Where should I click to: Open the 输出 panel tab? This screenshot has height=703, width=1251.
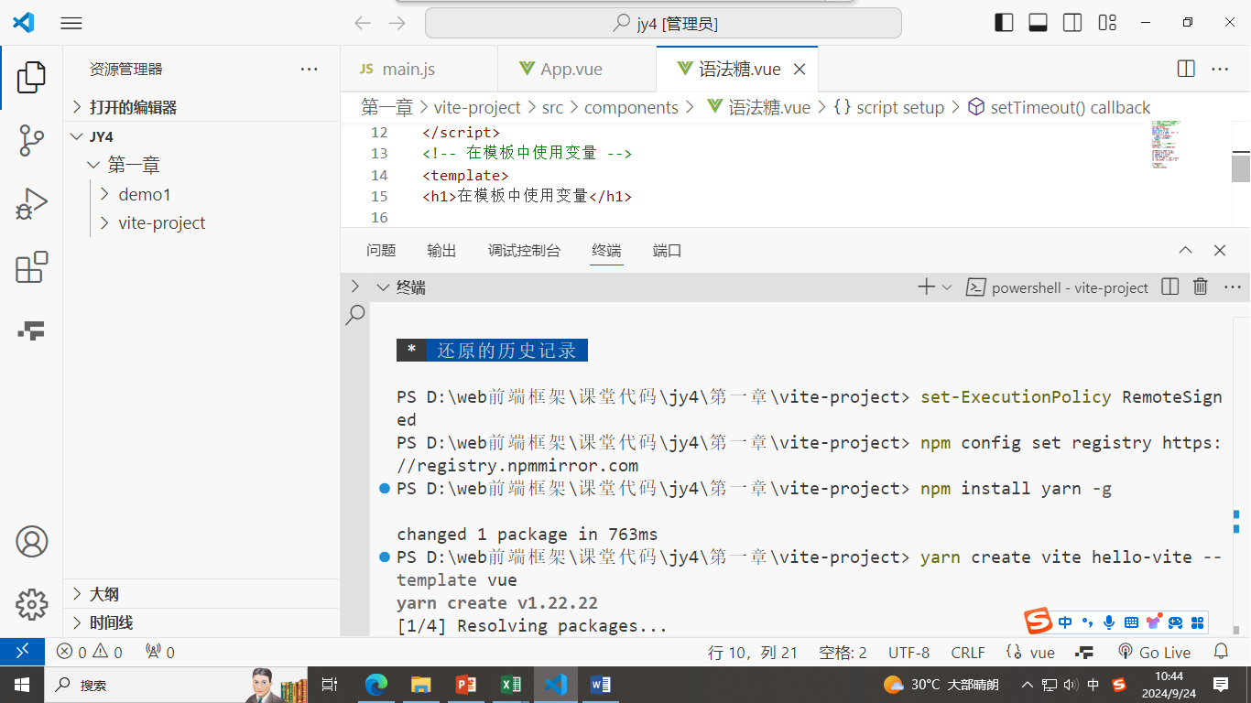(x=441, y=250)
